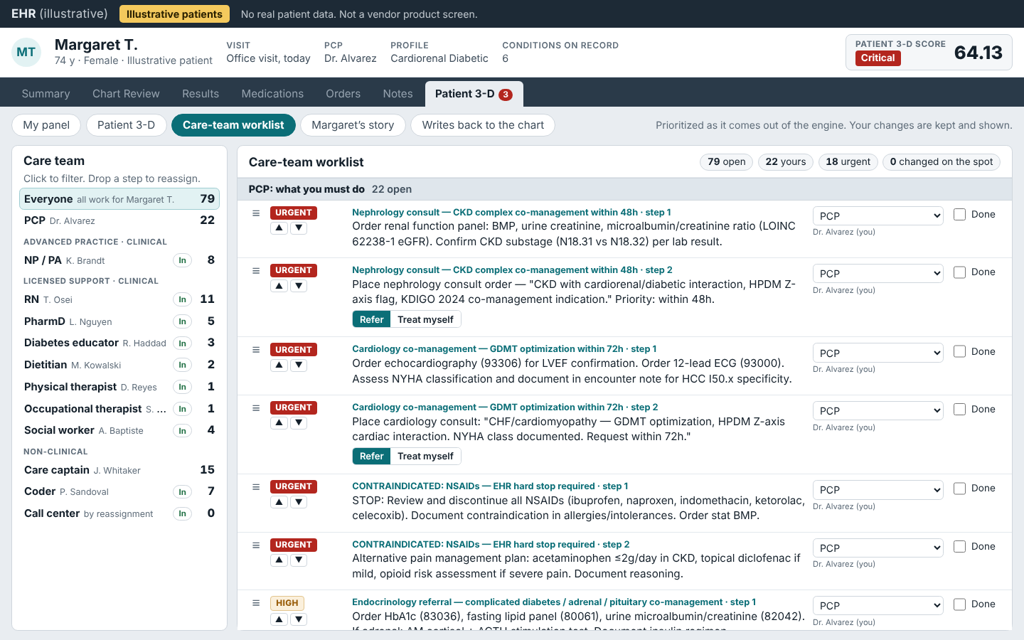The width and height of the screenshot is (1024, 640).
Task: Move Cardiology co-management step 1 up
Action: tap(279, 366)
